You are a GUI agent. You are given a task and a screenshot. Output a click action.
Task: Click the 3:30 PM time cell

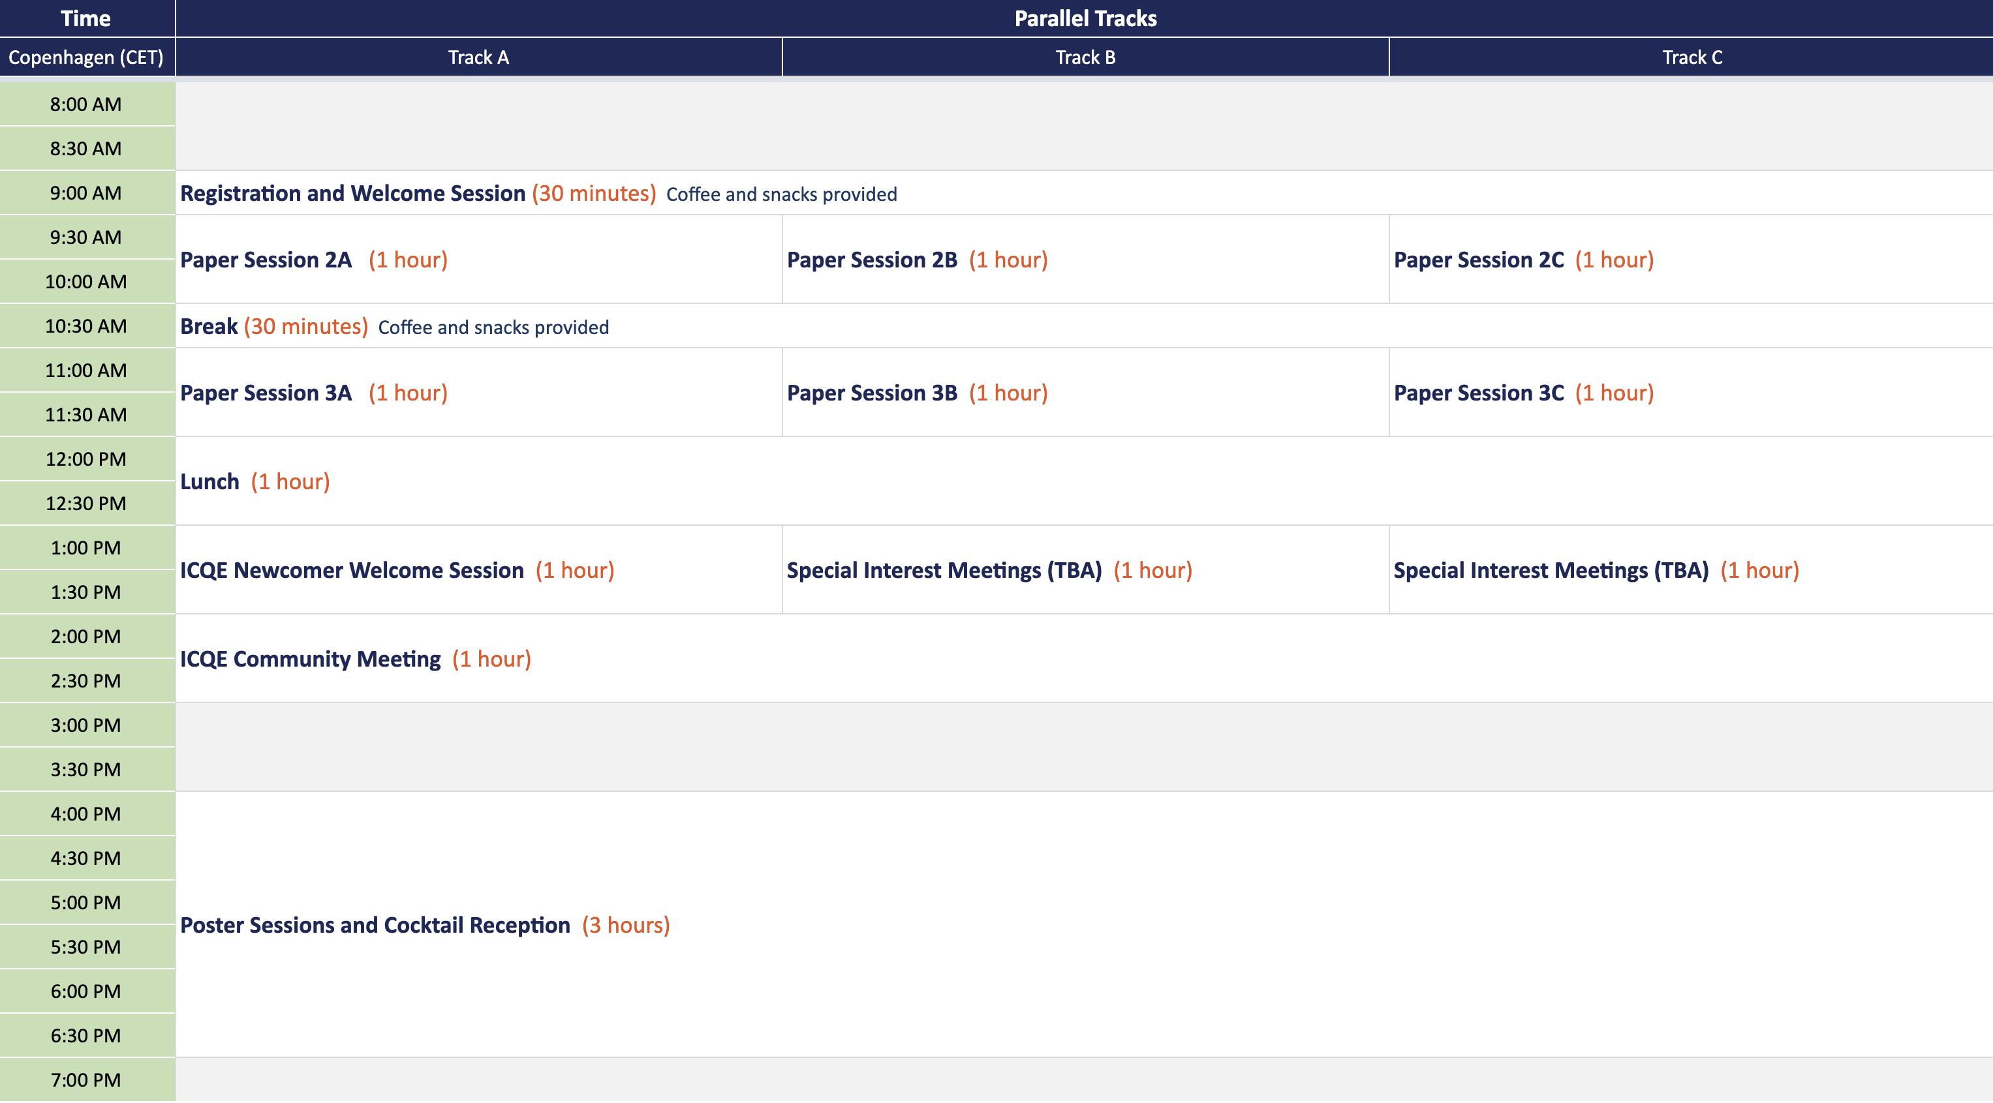click(87, 770)
